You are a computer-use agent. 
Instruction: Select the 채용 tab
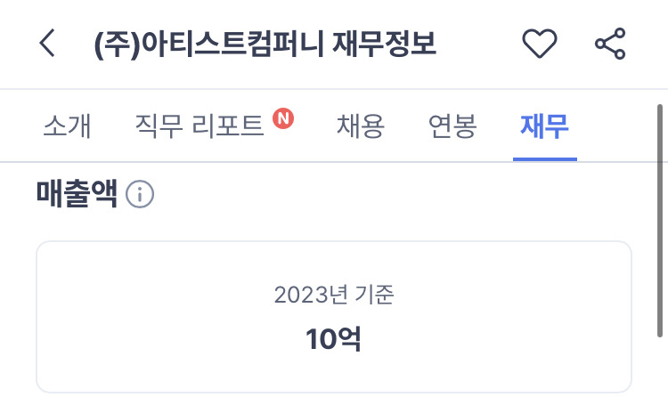point(360,127)
